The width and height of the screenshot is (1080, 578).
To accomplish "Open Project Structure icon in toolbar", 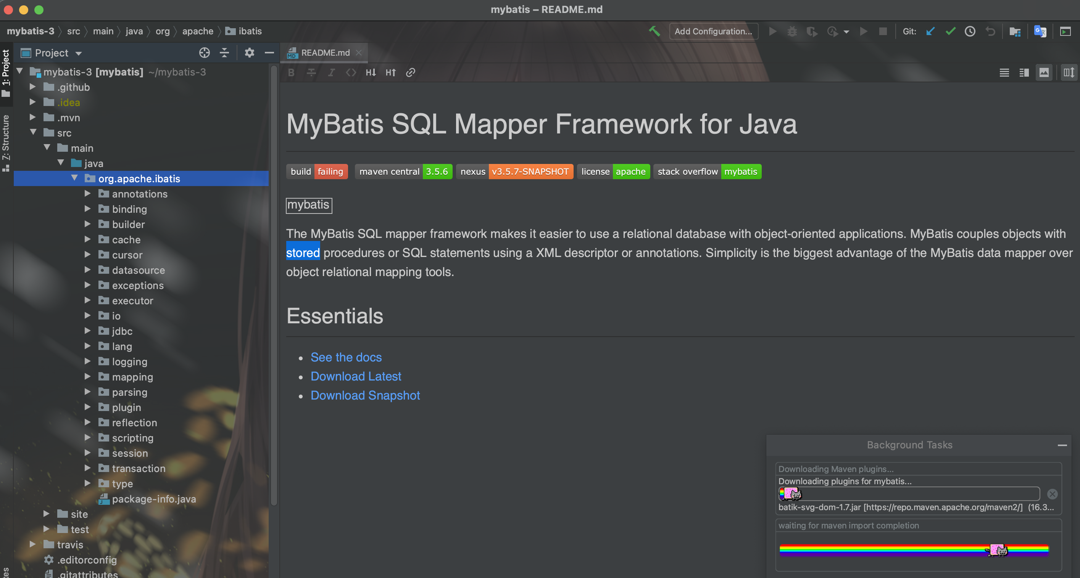I will click(x=1015, y=31).
